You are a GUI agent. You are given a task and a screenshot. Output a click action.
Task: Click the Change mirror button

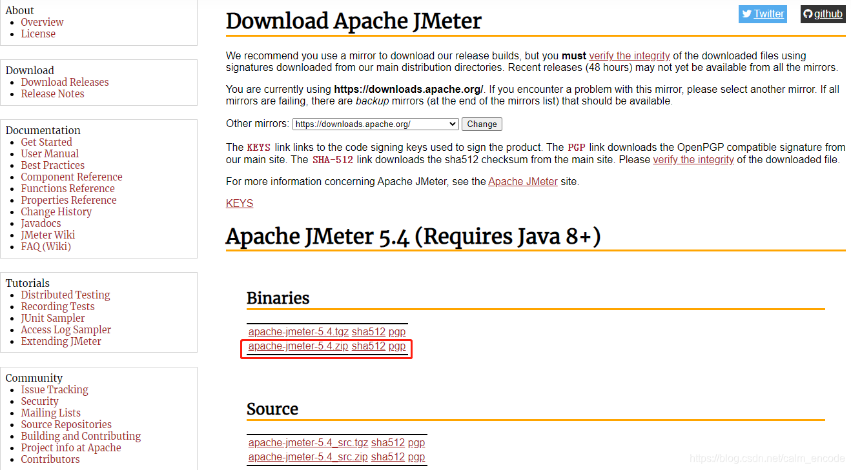pos(482,124)
